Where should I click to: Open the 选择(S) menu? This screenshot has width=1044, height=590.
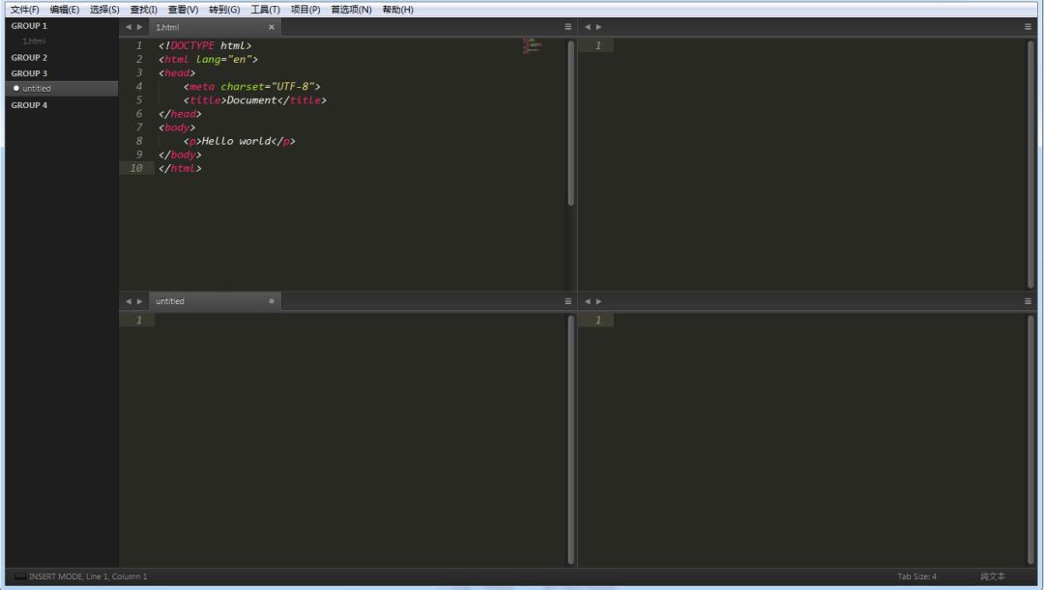(104, 10)
